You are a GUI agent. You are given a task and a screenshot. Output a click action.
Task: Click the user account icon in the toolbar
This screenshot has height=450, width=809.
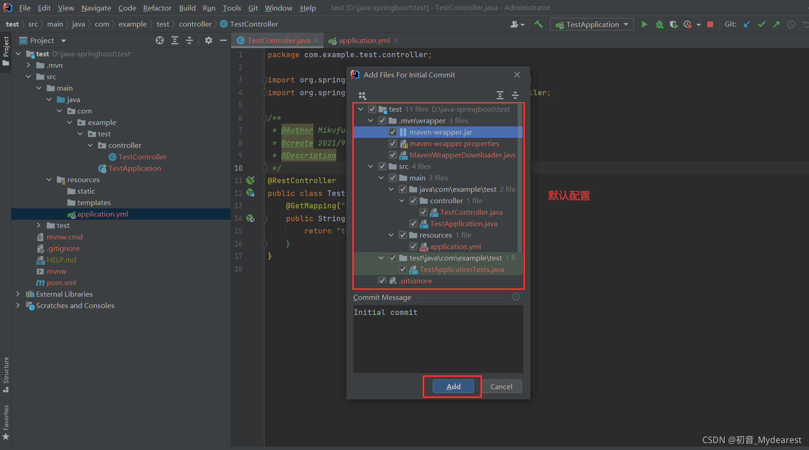(517, 24)
